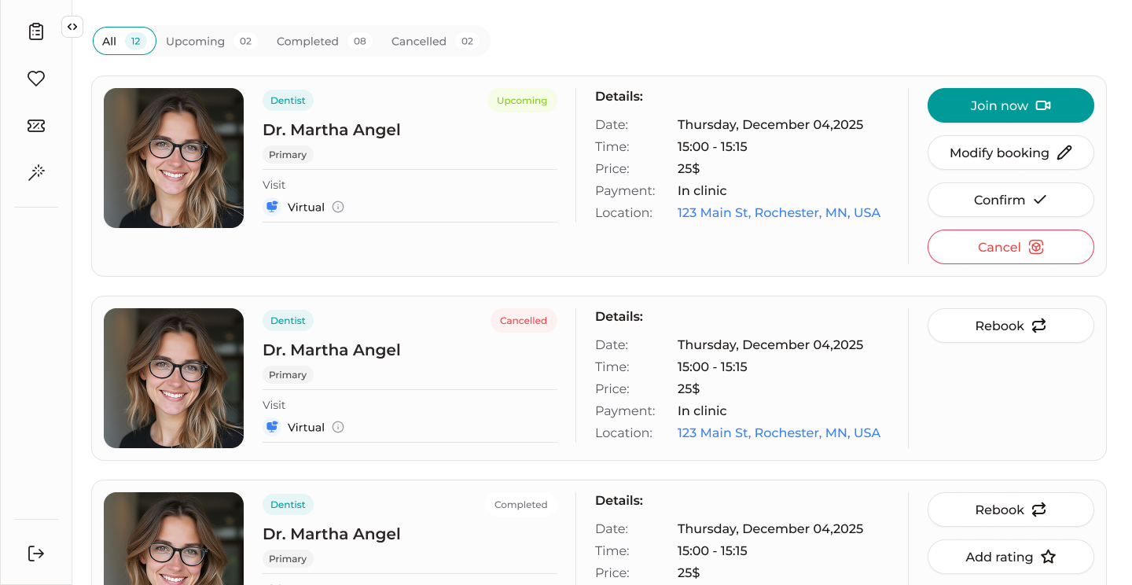
Task: Click the doctor photo in Cancelled card
Action: click(174, 378)
